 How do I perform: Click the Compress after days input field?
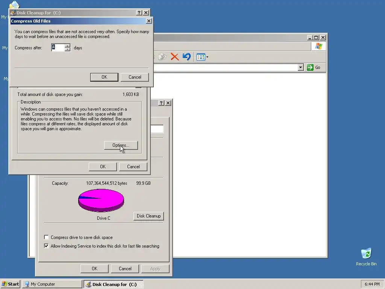pyautogui.click(x=58, y=47)
